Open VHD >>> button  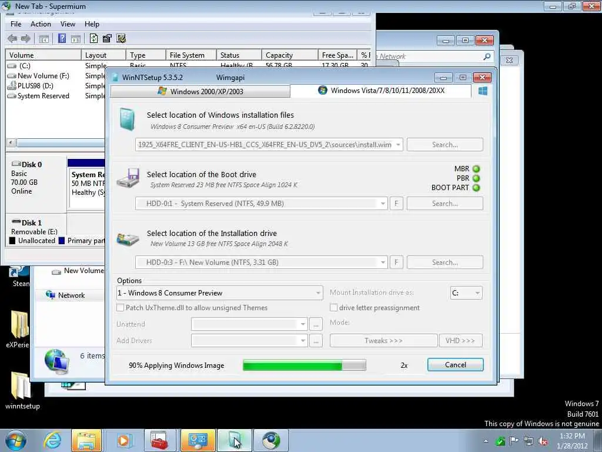(x=460, y=341)
